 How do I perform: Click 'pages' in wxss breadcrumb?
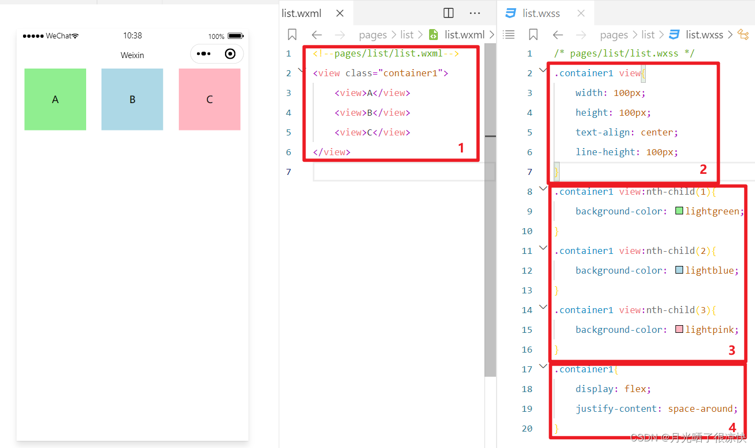click(x=614, y=35)
